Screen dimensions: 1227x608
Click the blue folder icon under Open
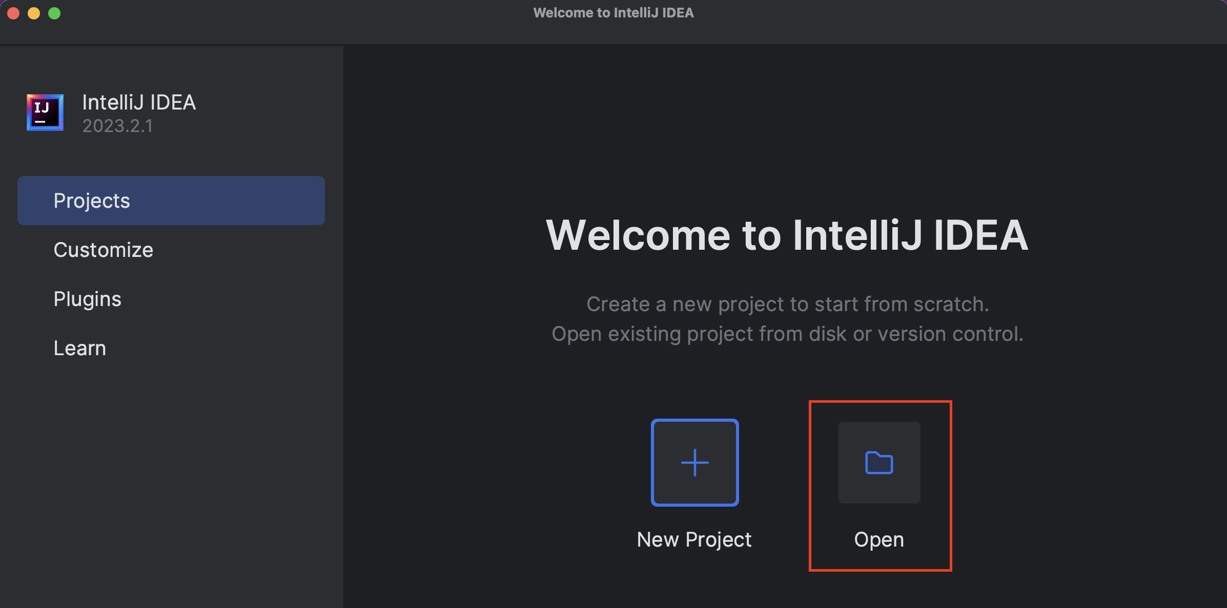pos(878,462)
